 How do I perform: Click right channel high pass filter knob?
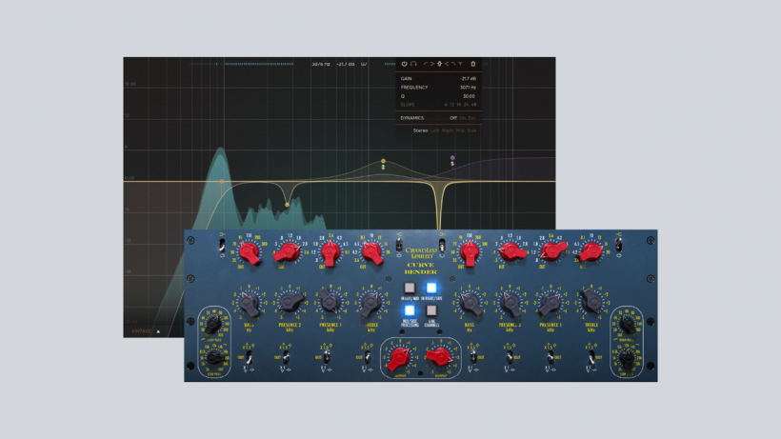627,325
